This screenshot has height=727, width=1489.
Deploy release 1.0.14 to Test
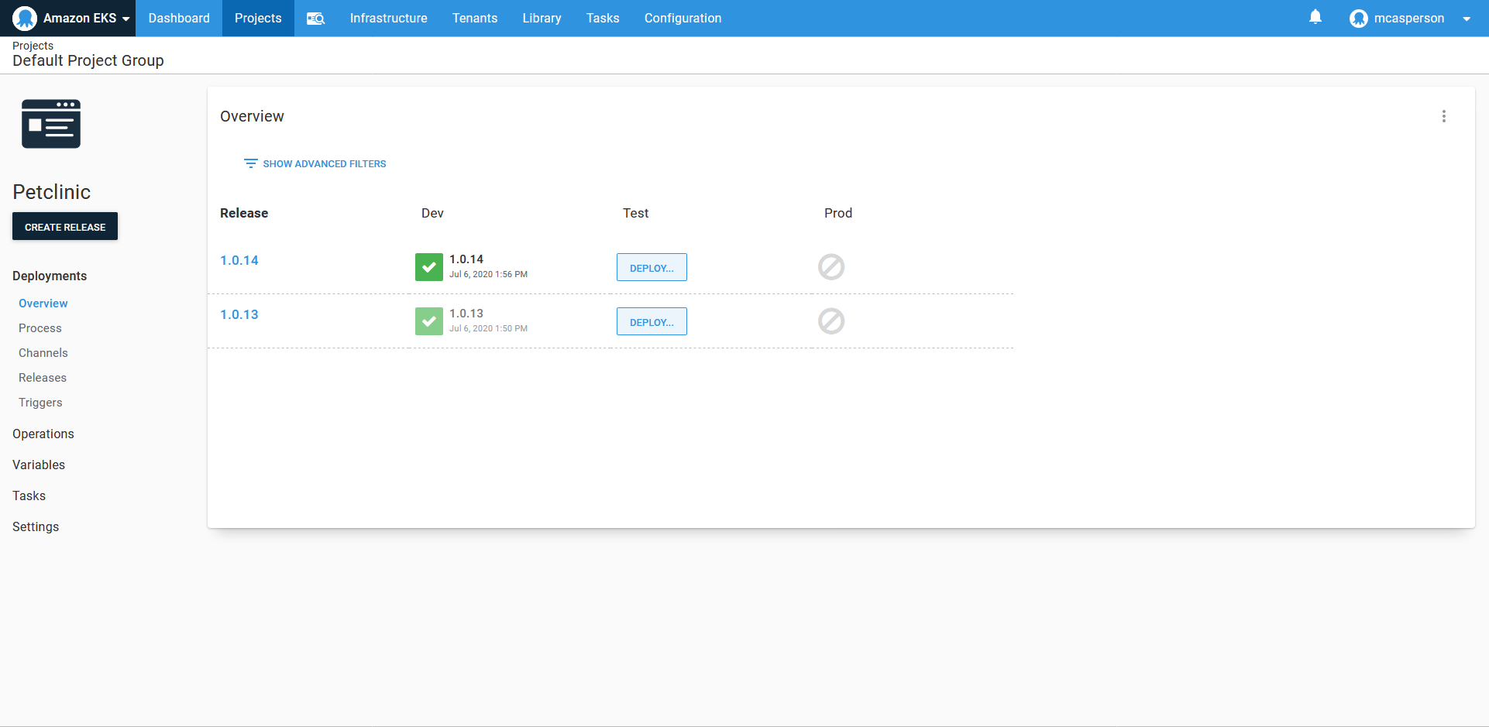pos(651,266)
